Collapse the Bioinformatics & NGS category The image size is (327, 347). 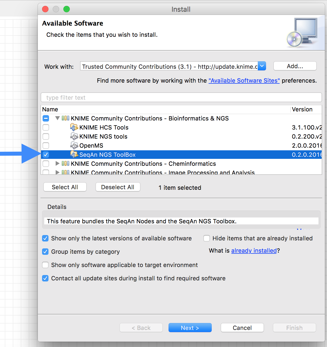click(57, 118)
